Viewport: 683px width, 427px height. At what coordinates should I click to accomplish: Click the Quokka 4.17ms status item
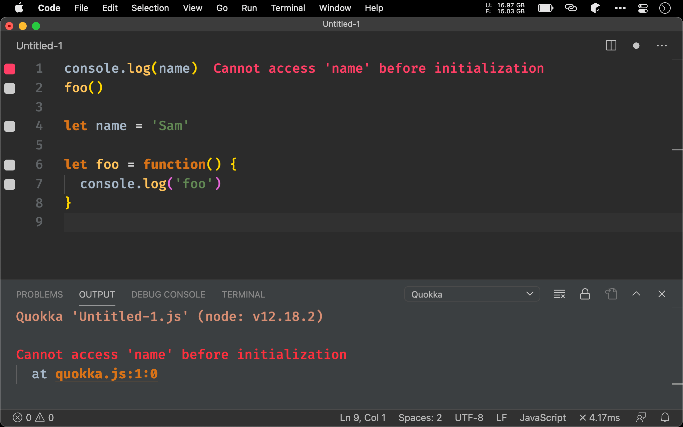(x=599, y=418)
